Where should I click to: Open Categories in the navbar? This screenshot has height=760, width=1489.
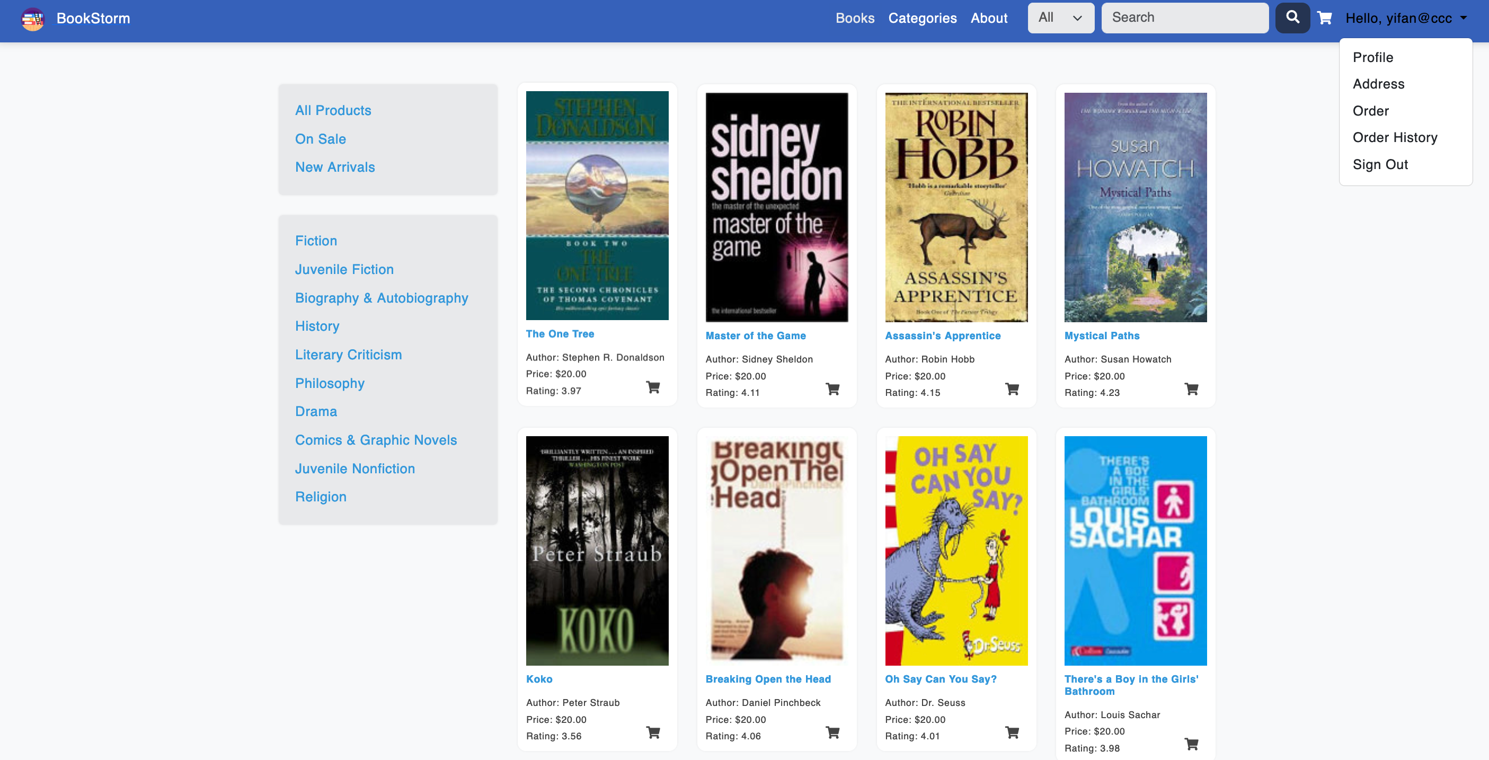[x=922, y=18]
